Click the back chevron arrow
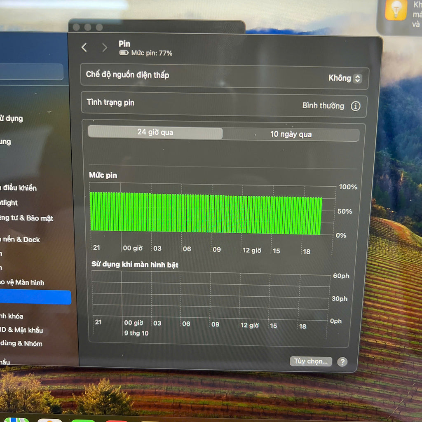Viewport: 422px width, 422px height. [x=84, y=47]
